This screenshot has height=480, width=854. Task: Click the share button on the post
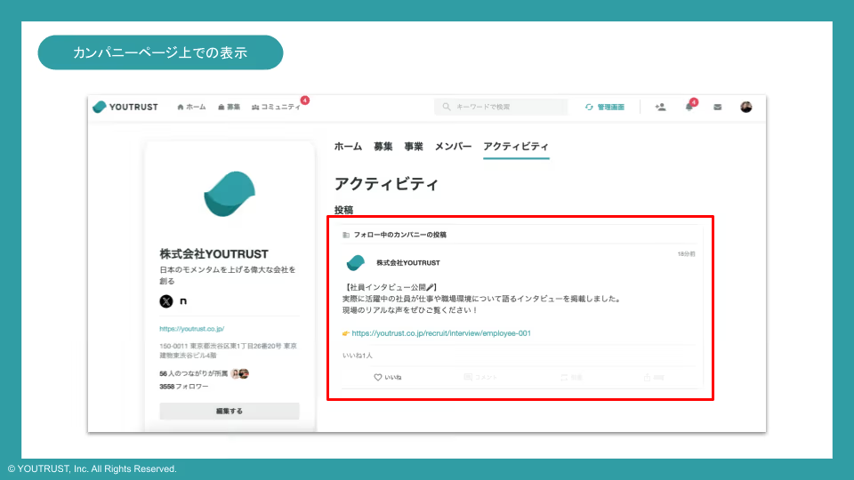click(654, 377)
